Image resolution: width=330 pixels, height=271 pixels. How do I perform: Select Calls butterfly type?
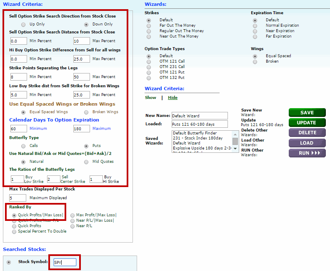(x=23, y=146)
